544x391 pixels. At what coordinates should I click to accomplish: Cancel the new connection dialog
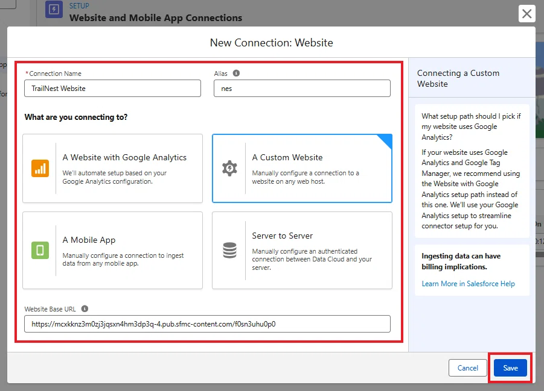tap(468, 368)
